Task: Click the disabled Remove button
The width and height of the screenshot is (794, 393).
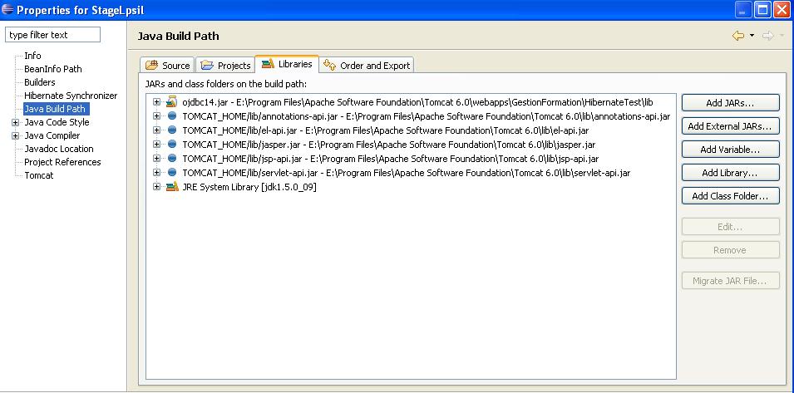Action: click(730, 250)
